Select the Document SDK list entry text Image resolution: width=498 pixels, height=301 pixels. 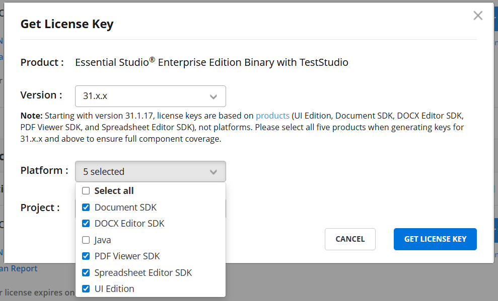pos(125,207)
